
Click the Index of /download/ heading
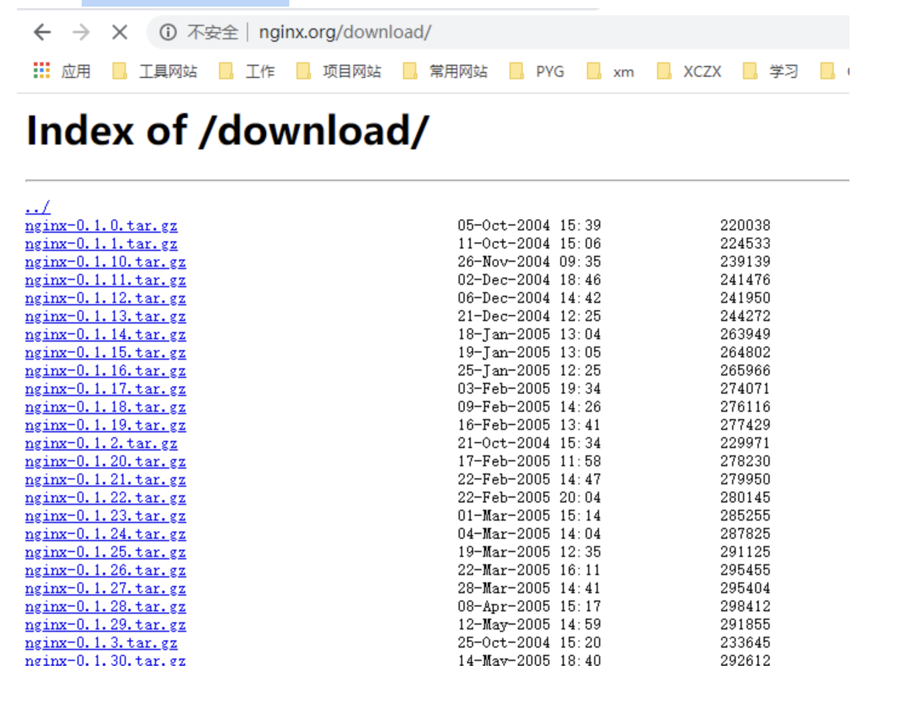227,131
